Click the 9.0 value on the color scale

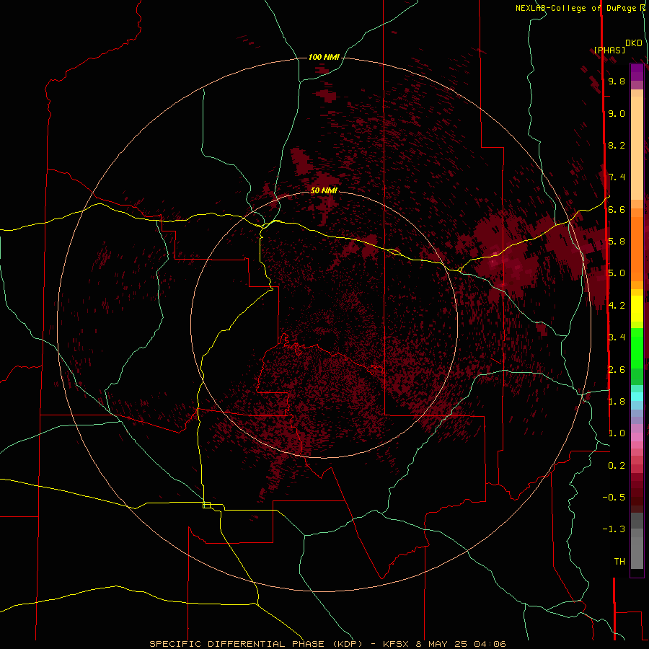(617, 113)
